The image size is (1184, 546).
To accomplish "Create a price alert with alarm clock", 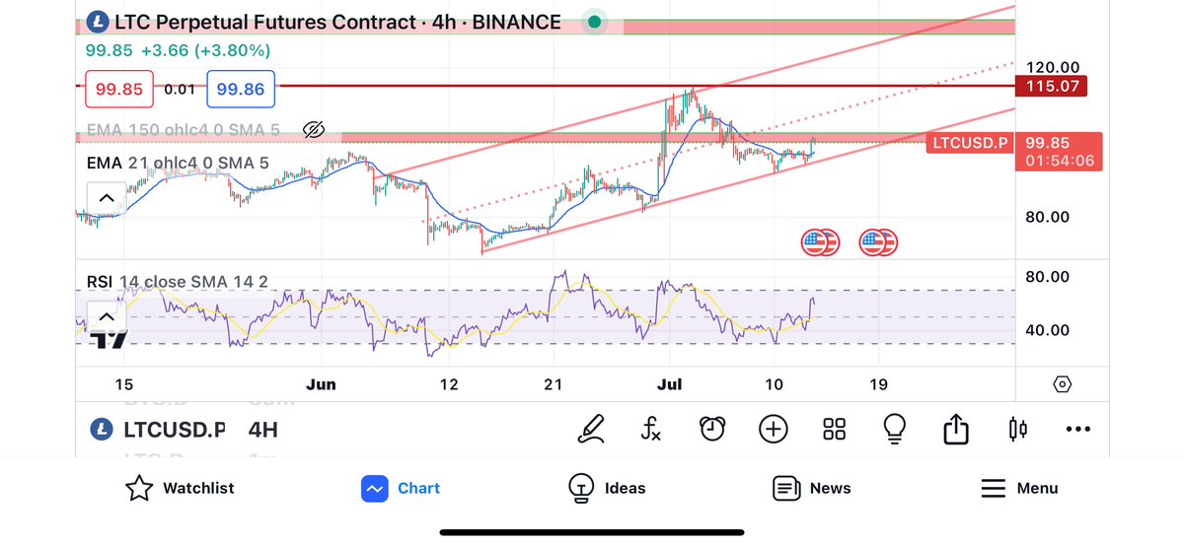I will point(711,429).
